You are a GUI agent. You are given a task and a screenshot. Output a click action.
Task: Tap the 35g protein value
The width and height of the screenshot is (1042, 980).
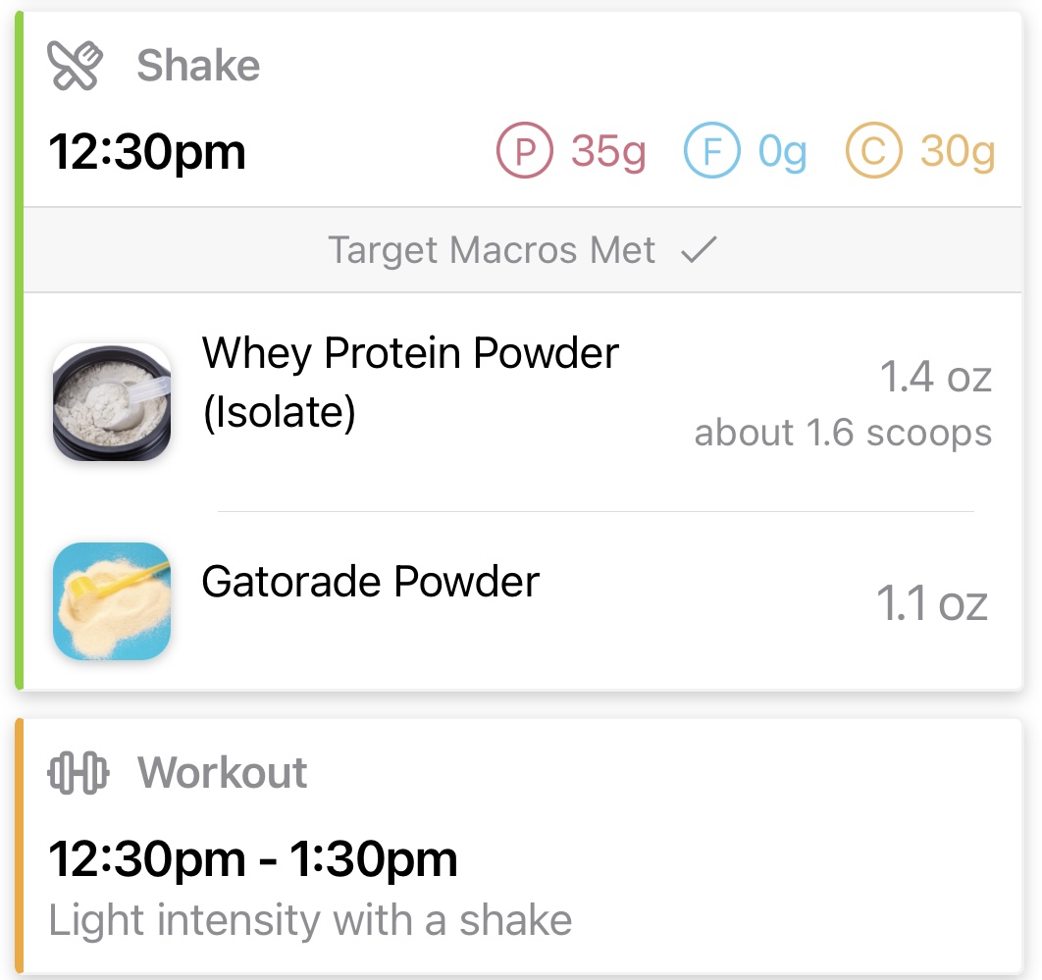coord(608,152)
